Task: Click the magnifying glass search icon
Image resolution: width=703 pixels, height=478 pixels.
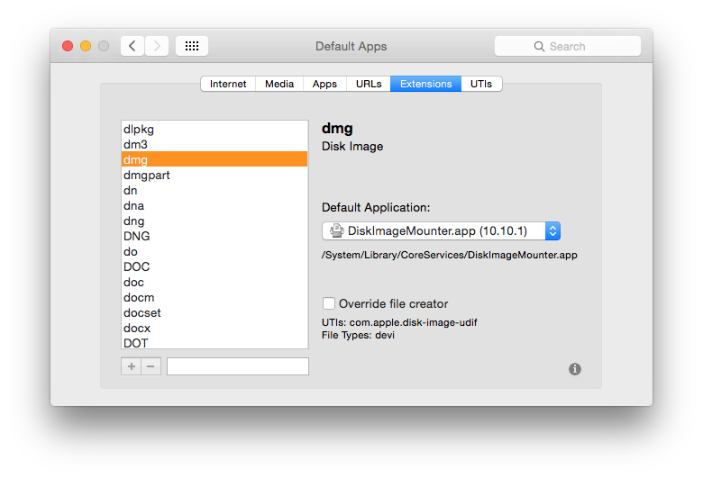Action: click(539, 46)
